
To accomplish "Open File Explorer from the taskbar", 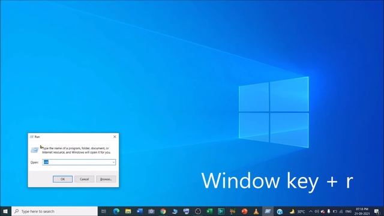I will tap(128, 211).
